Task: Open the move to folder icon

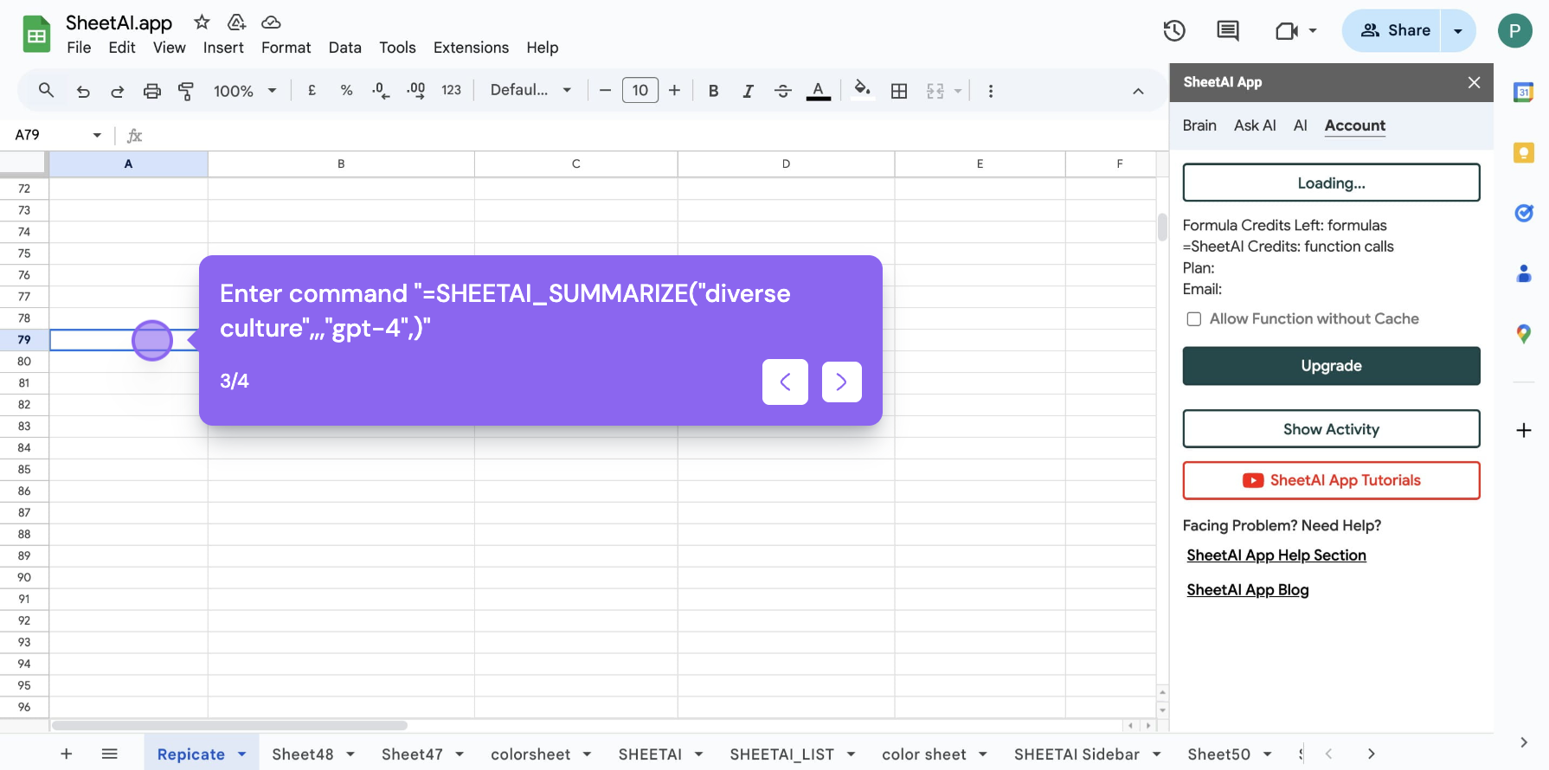Action: (236, 22)
